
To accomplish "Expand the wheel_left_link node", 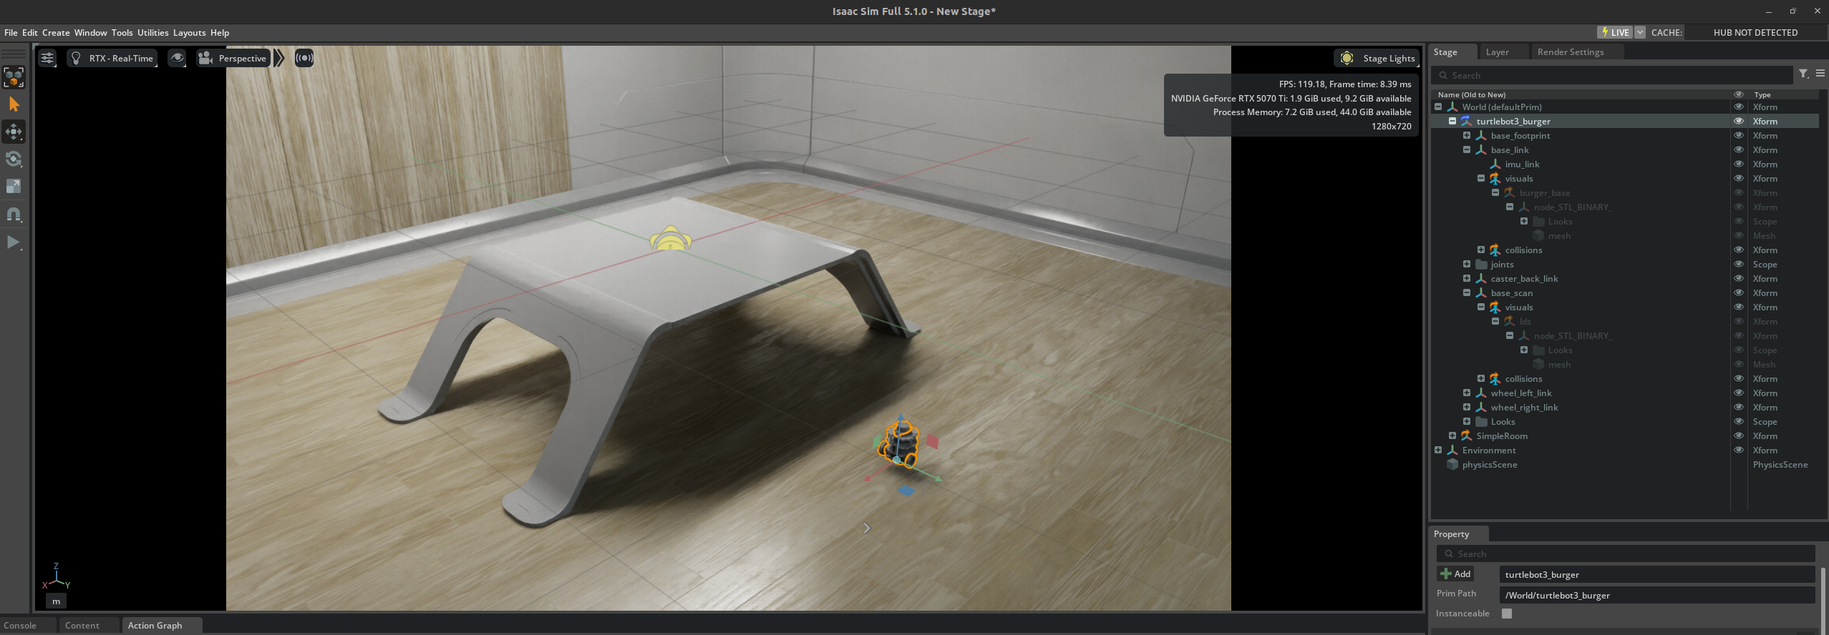I will 1466,393.
